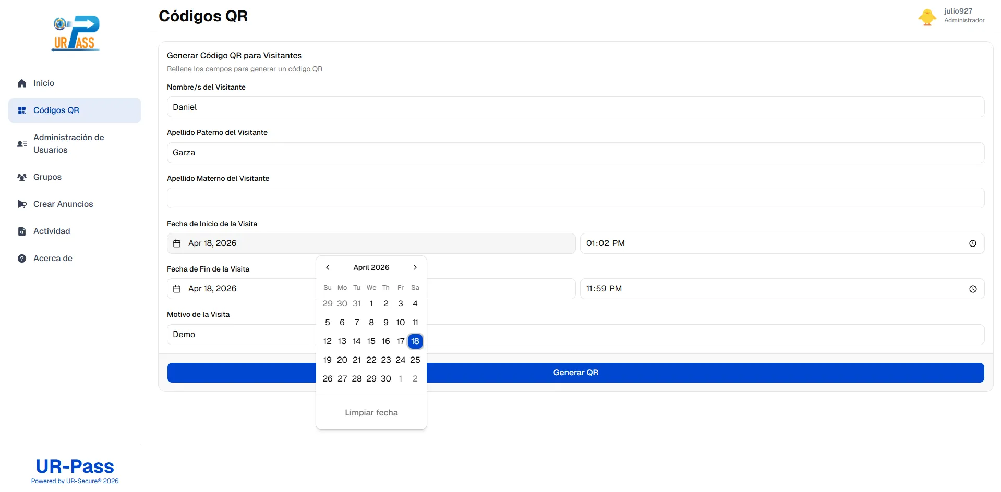Pick April 7 in the calendar
The image size is (1001, 492).
[357, 323]
